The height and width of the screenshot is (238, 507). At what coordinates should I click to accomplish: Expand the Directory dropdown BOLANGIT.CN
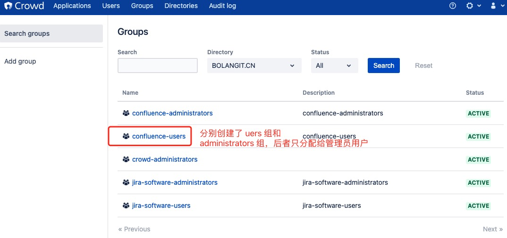254,66
